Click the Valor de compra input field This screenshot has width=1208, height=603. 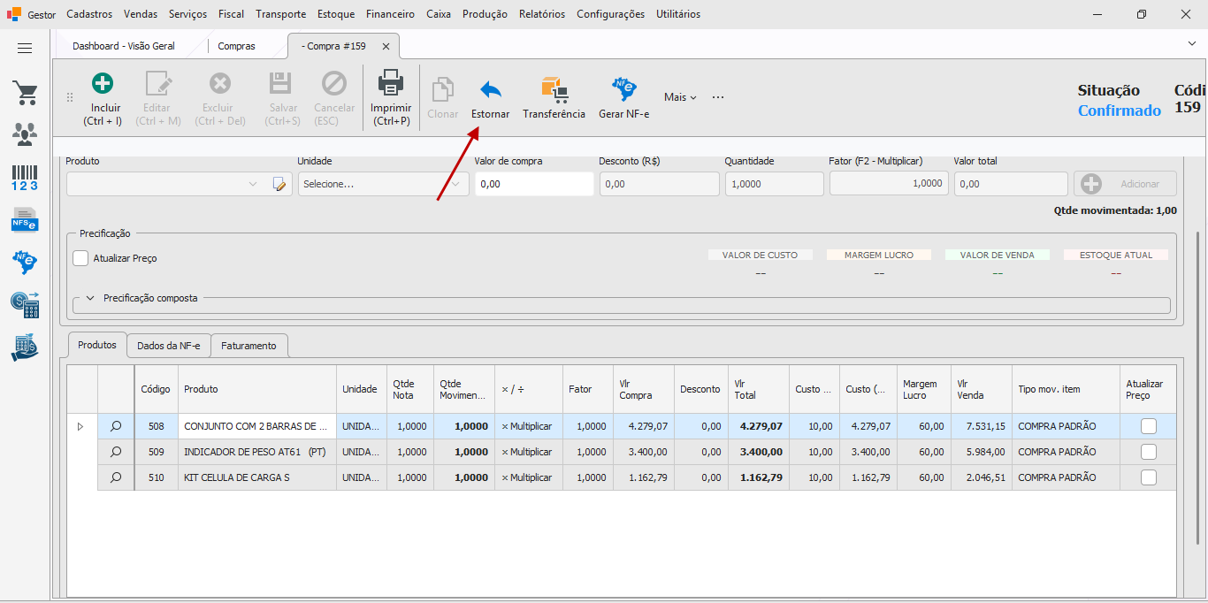pyautogui.click(x=534, y=184)
